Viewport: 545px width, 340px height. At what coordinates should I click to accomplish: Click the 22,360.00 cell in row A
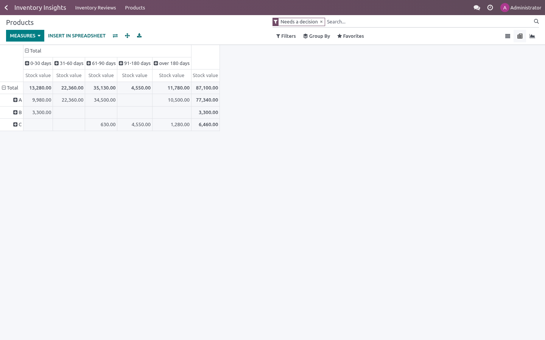69,100
